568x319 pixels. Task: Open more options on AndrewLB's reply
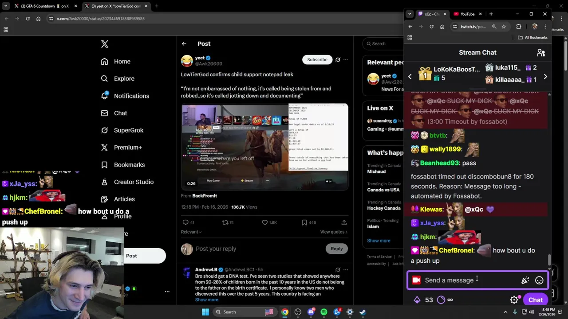346,269
